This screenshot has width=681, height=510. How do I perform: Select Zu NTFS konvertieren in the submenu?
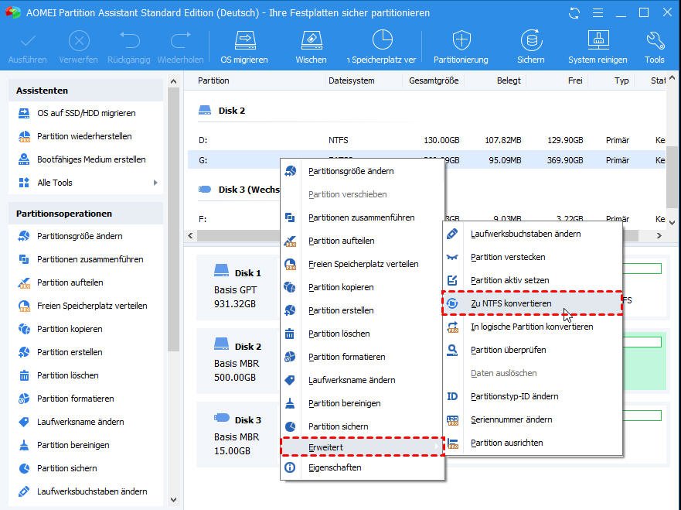pos(532,303)
